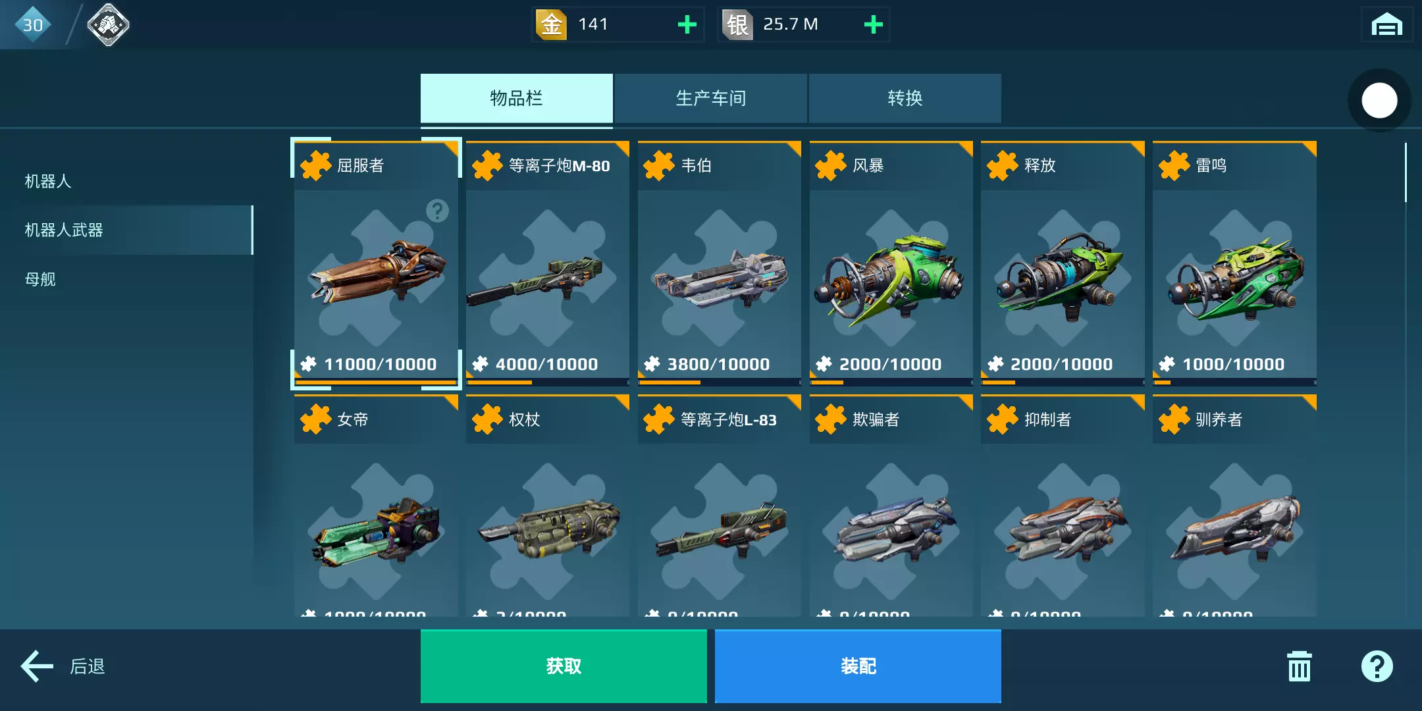The image size is (1422, 711).
Task: Go back with the 后退 arrow
Action: [x=63, y=666]
